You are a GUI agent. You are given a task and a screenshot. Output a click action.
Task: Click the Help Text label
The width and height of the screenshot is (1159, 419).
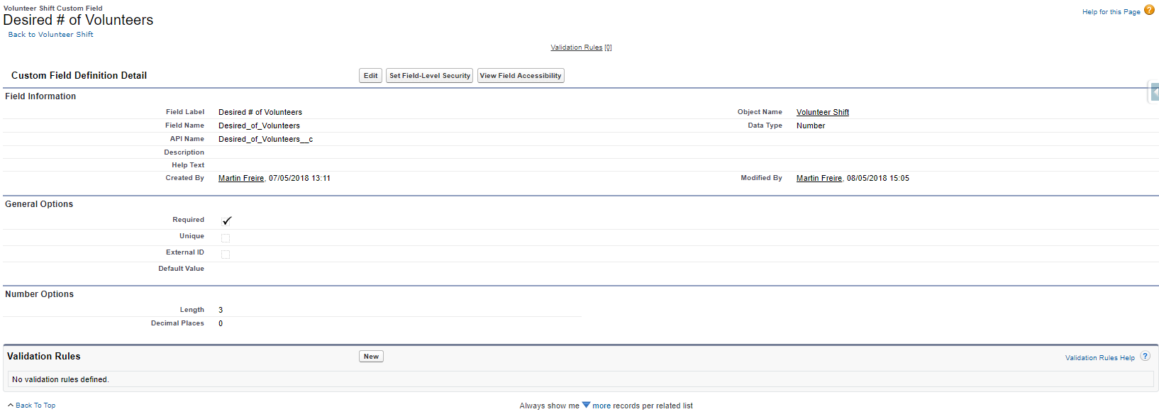click(x=188, y=165)
